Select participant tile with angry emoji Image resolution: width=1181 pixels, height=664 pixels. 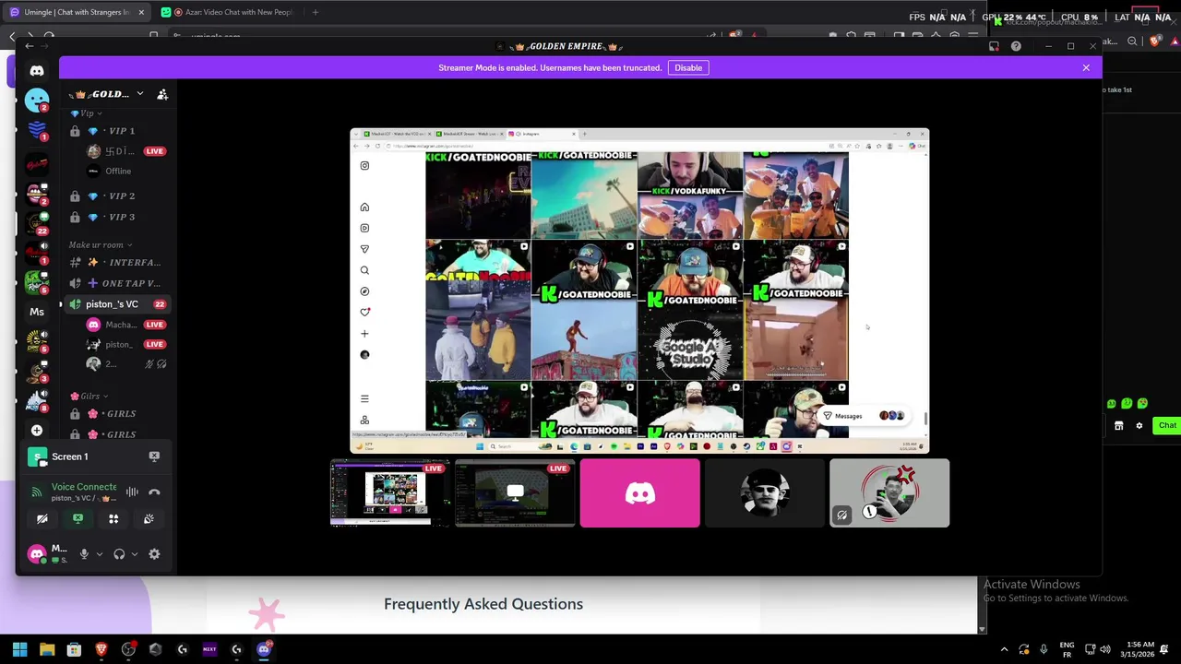[889, 493]
